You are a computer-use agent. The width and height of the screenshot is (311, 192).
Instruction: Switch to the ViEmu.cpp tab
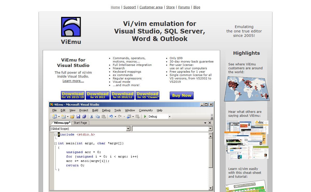(62, 123)
